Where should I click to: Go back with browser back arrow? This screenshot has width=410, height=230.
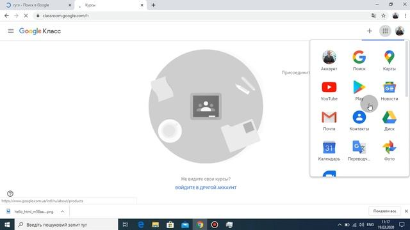click(x=6, y=15)
